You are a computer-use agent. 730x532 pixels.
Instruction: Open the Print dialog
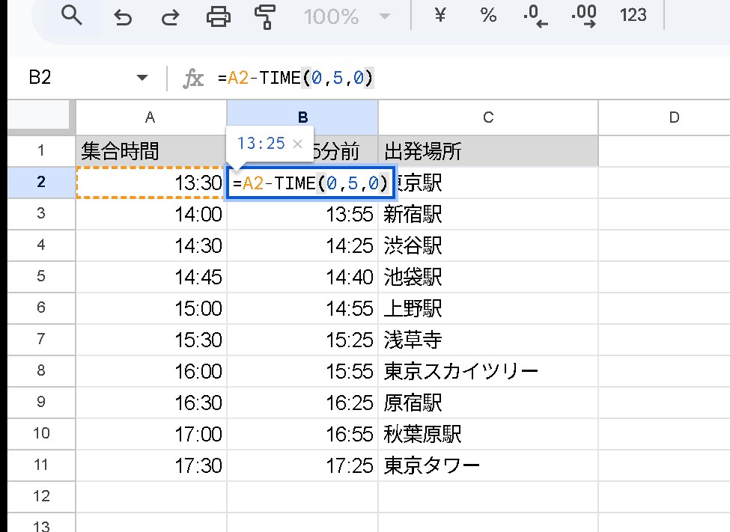tap(218, 15)
